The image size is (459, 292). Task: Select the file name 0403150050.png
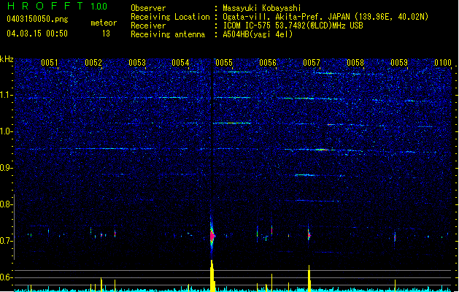click(x=37, y=19)
